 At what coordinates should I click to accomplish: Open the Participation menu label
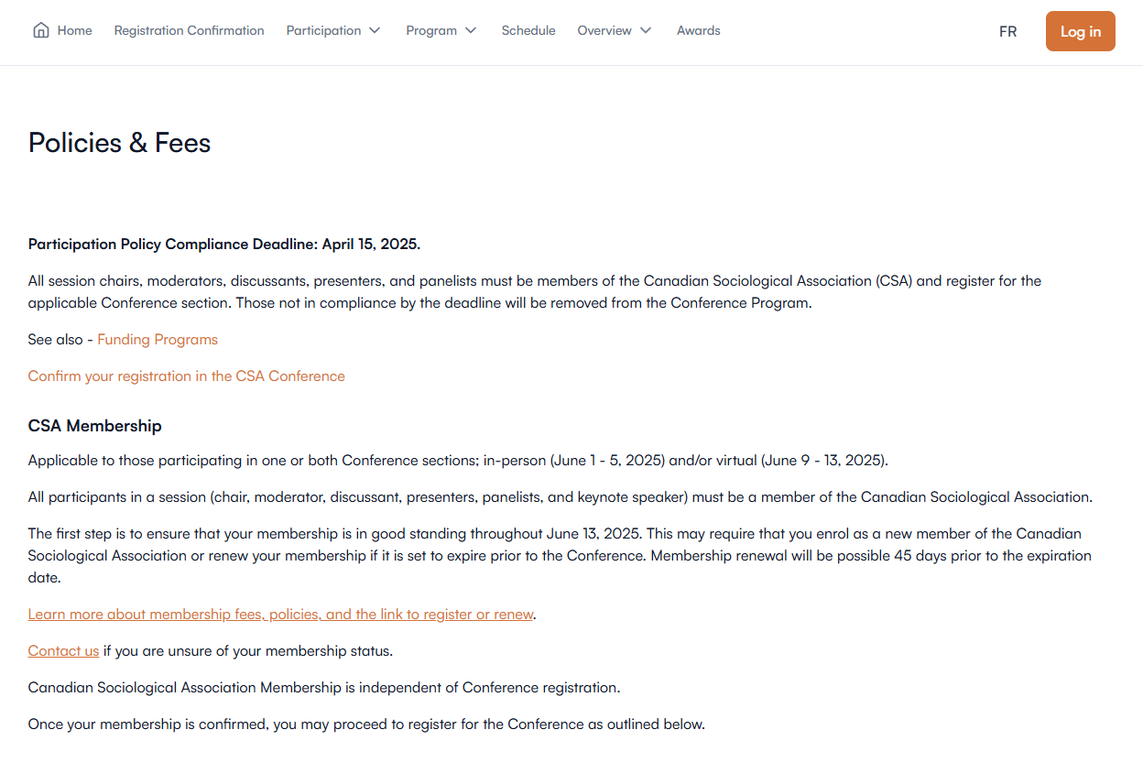click(323, 30)
